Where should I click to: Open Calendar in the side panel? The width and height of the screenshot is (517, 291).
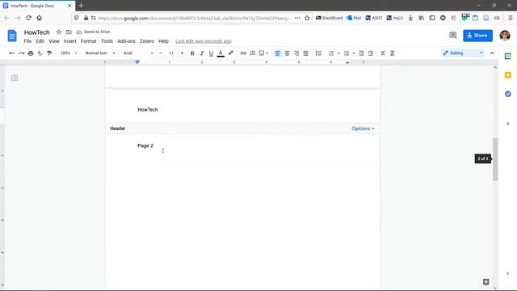point(508,57)
